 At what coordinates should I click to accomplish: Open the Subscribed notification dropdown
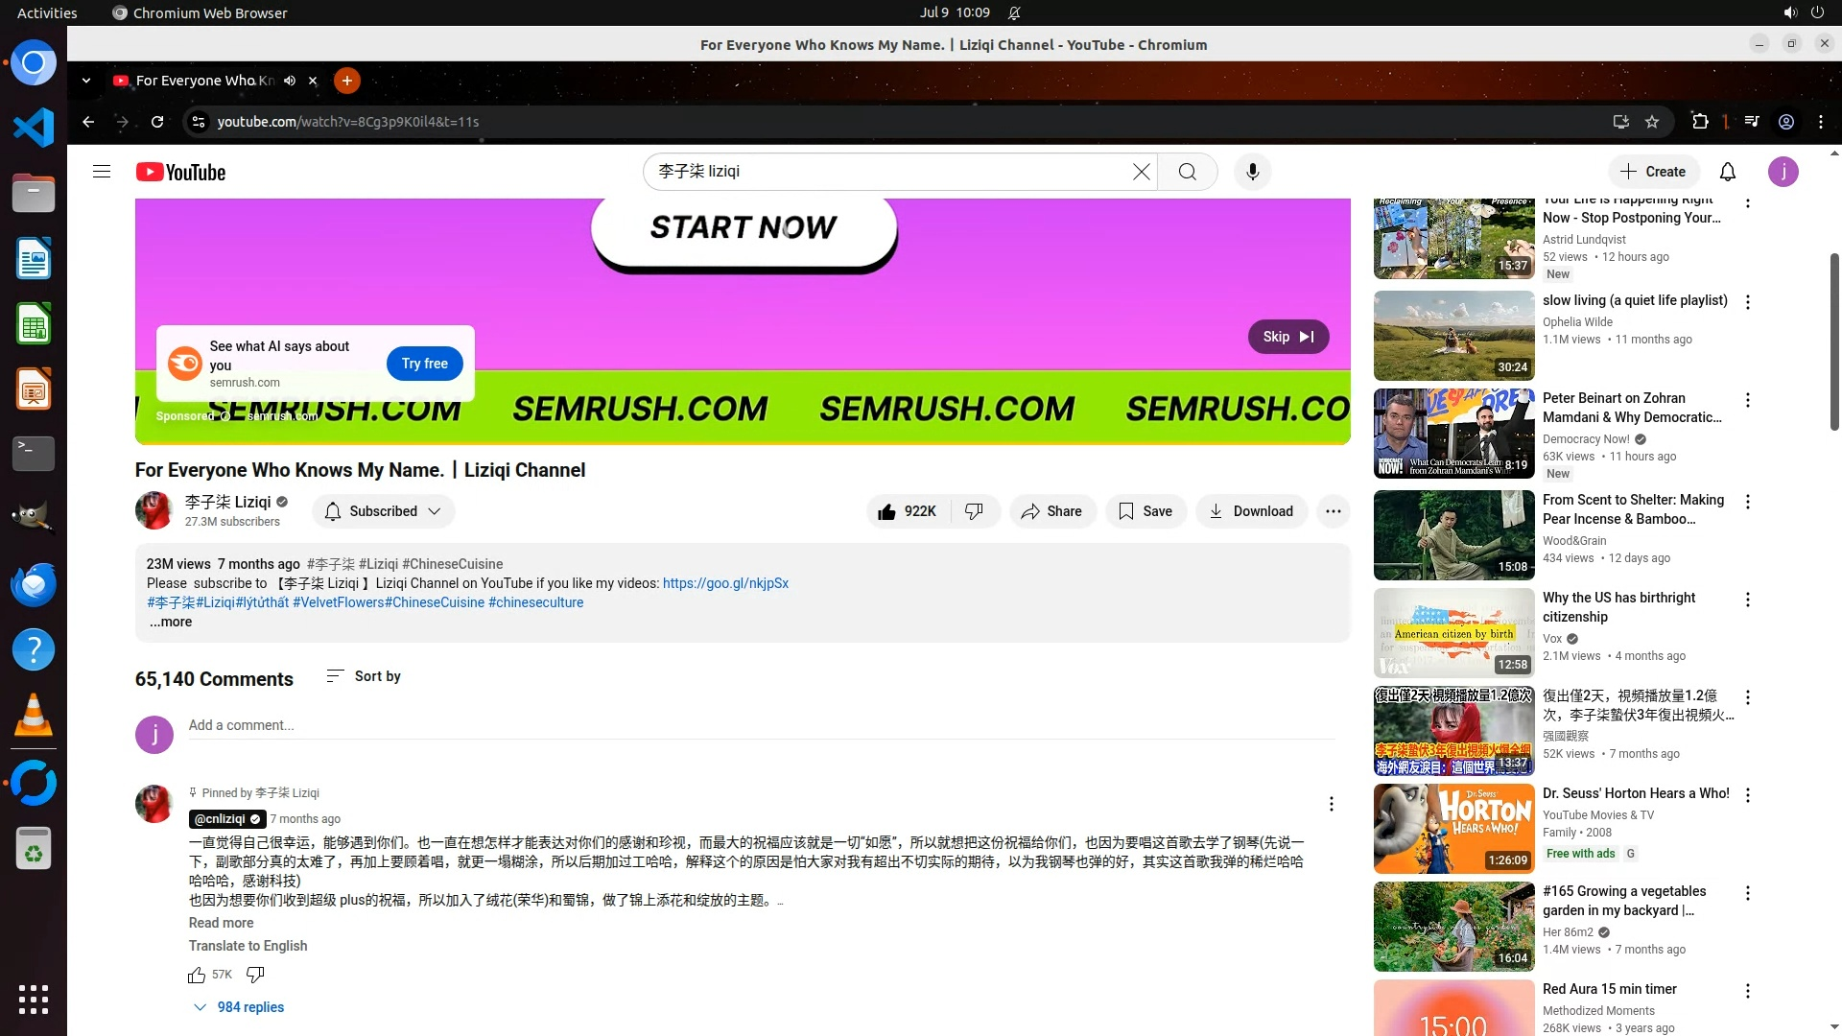pos(383,511)
